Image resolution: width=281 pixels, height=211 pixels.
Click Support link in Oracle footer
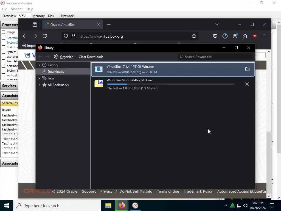(89, 191)
